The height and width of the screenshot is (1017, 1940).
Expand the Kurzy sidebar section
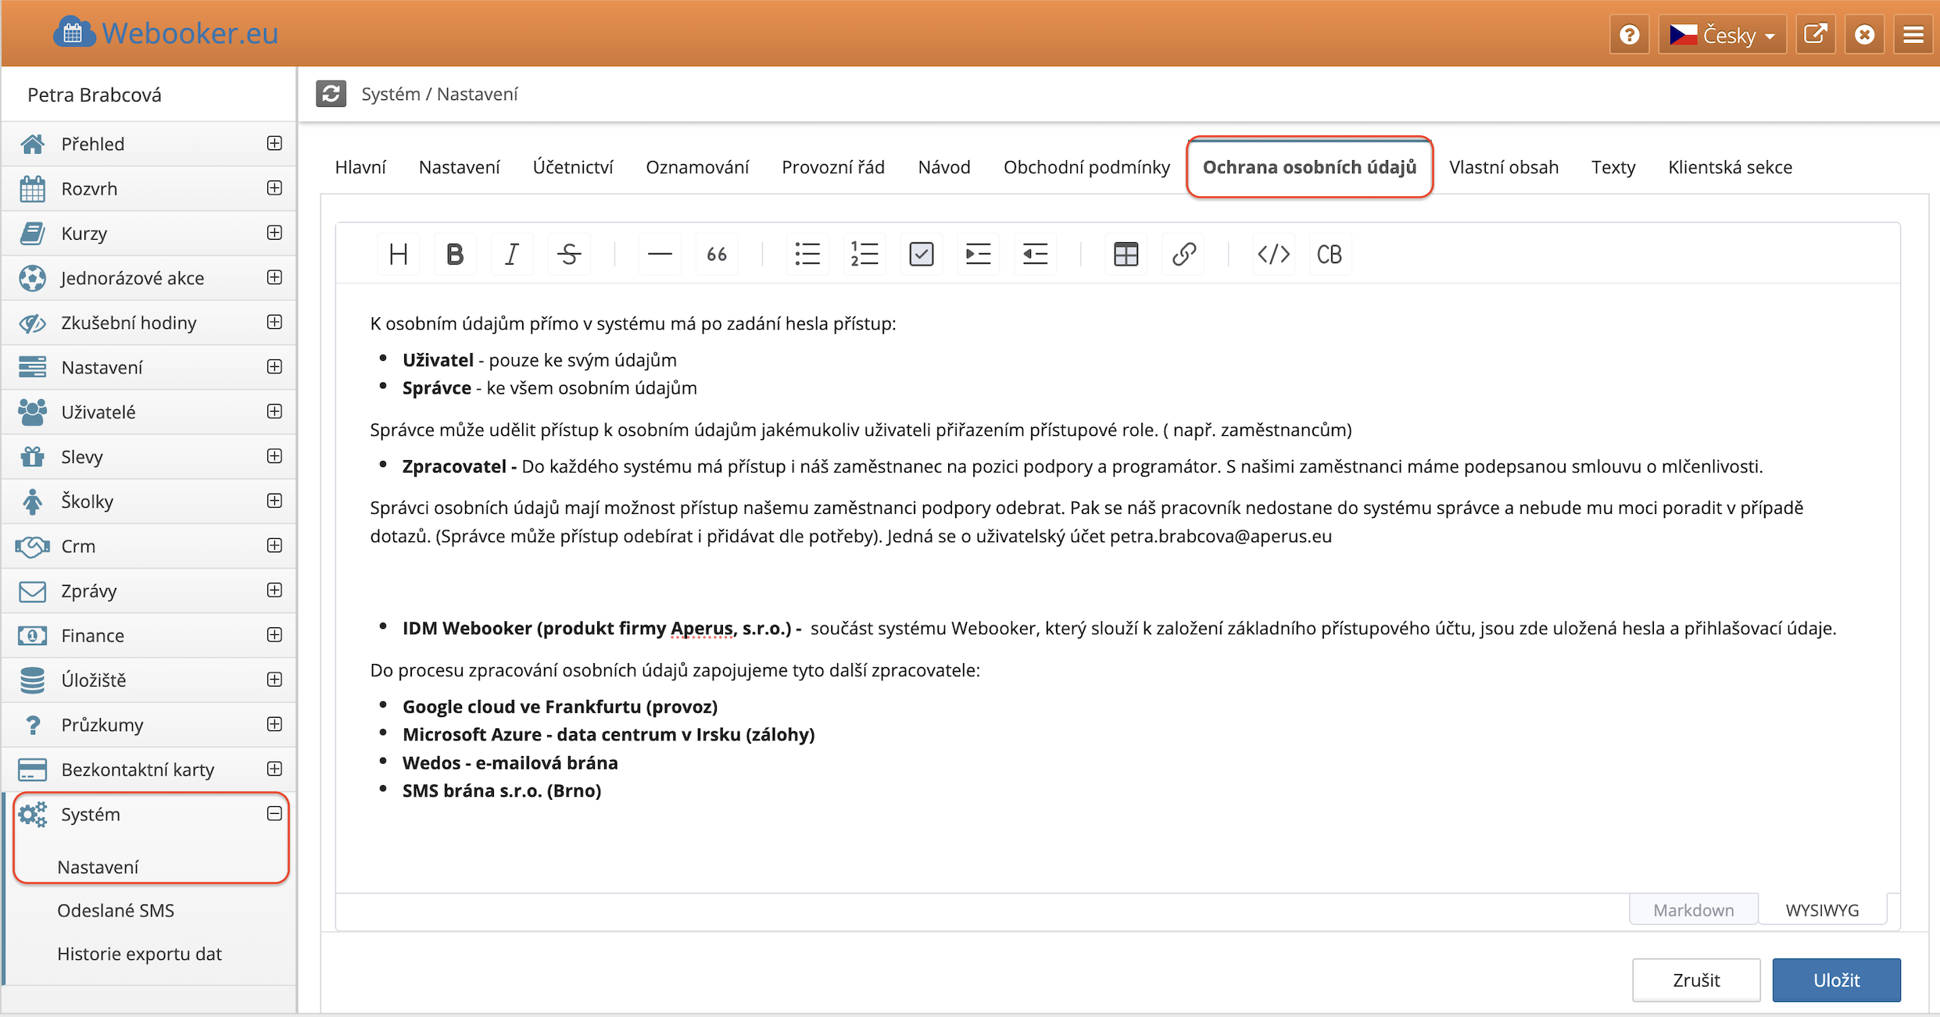point(274,233)
